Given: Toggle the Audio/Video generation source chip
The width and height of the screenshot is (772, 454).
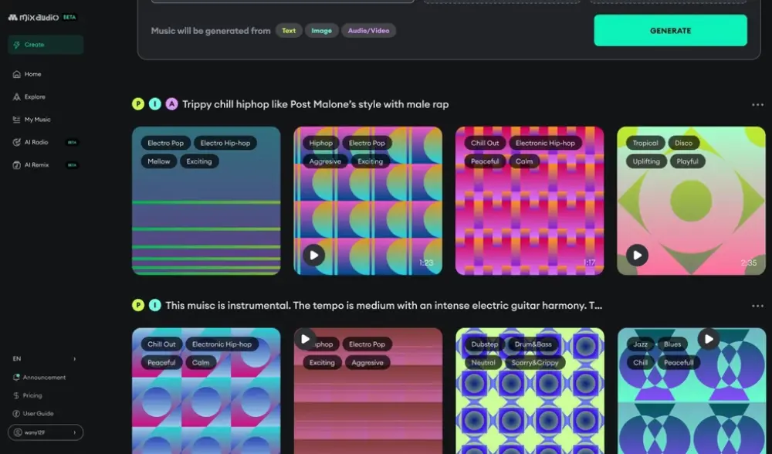Looking at the screenshot, I should pyautogui.click(x=368, y=31).
